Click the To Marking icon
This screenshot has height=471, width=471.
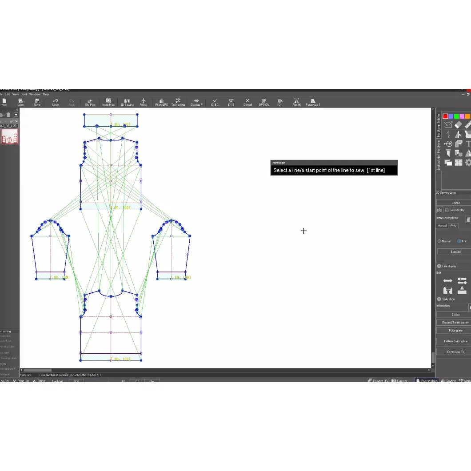point(178,102)
